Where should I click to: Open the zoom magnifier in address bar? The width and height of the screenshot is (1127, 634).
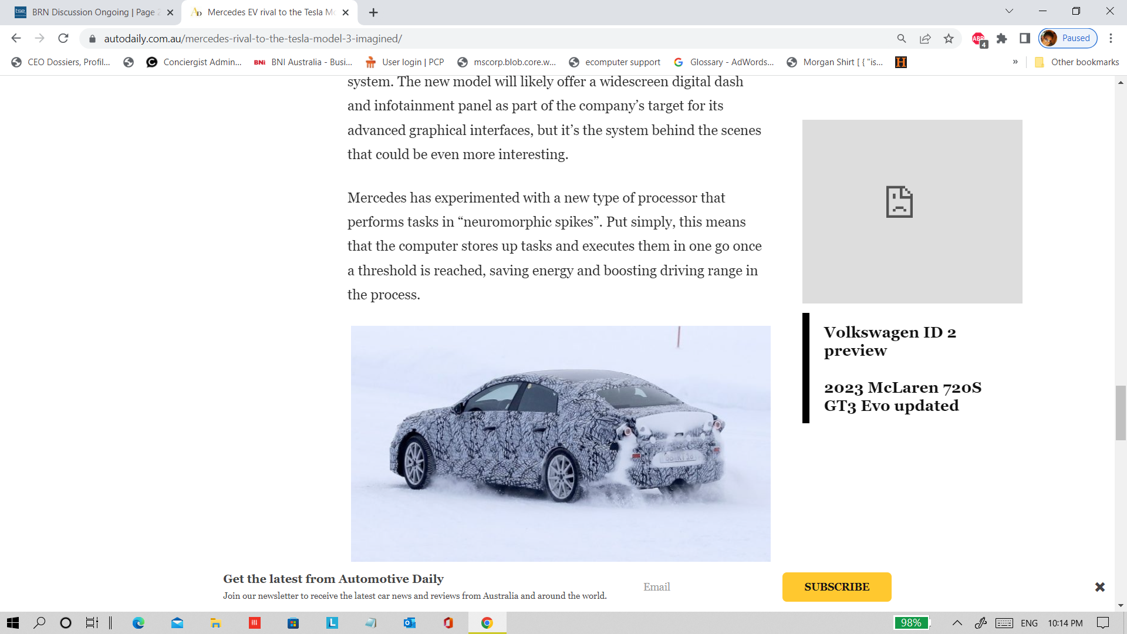click(x=902, y=38)
